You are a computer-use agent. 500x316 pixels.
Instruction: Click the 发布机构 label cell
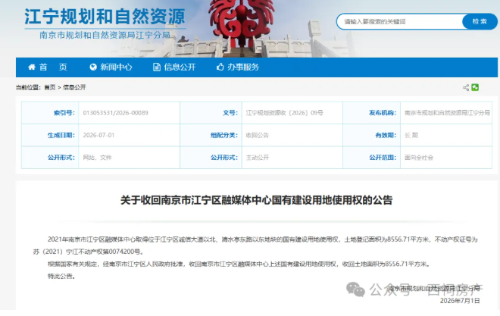(372, 113)
